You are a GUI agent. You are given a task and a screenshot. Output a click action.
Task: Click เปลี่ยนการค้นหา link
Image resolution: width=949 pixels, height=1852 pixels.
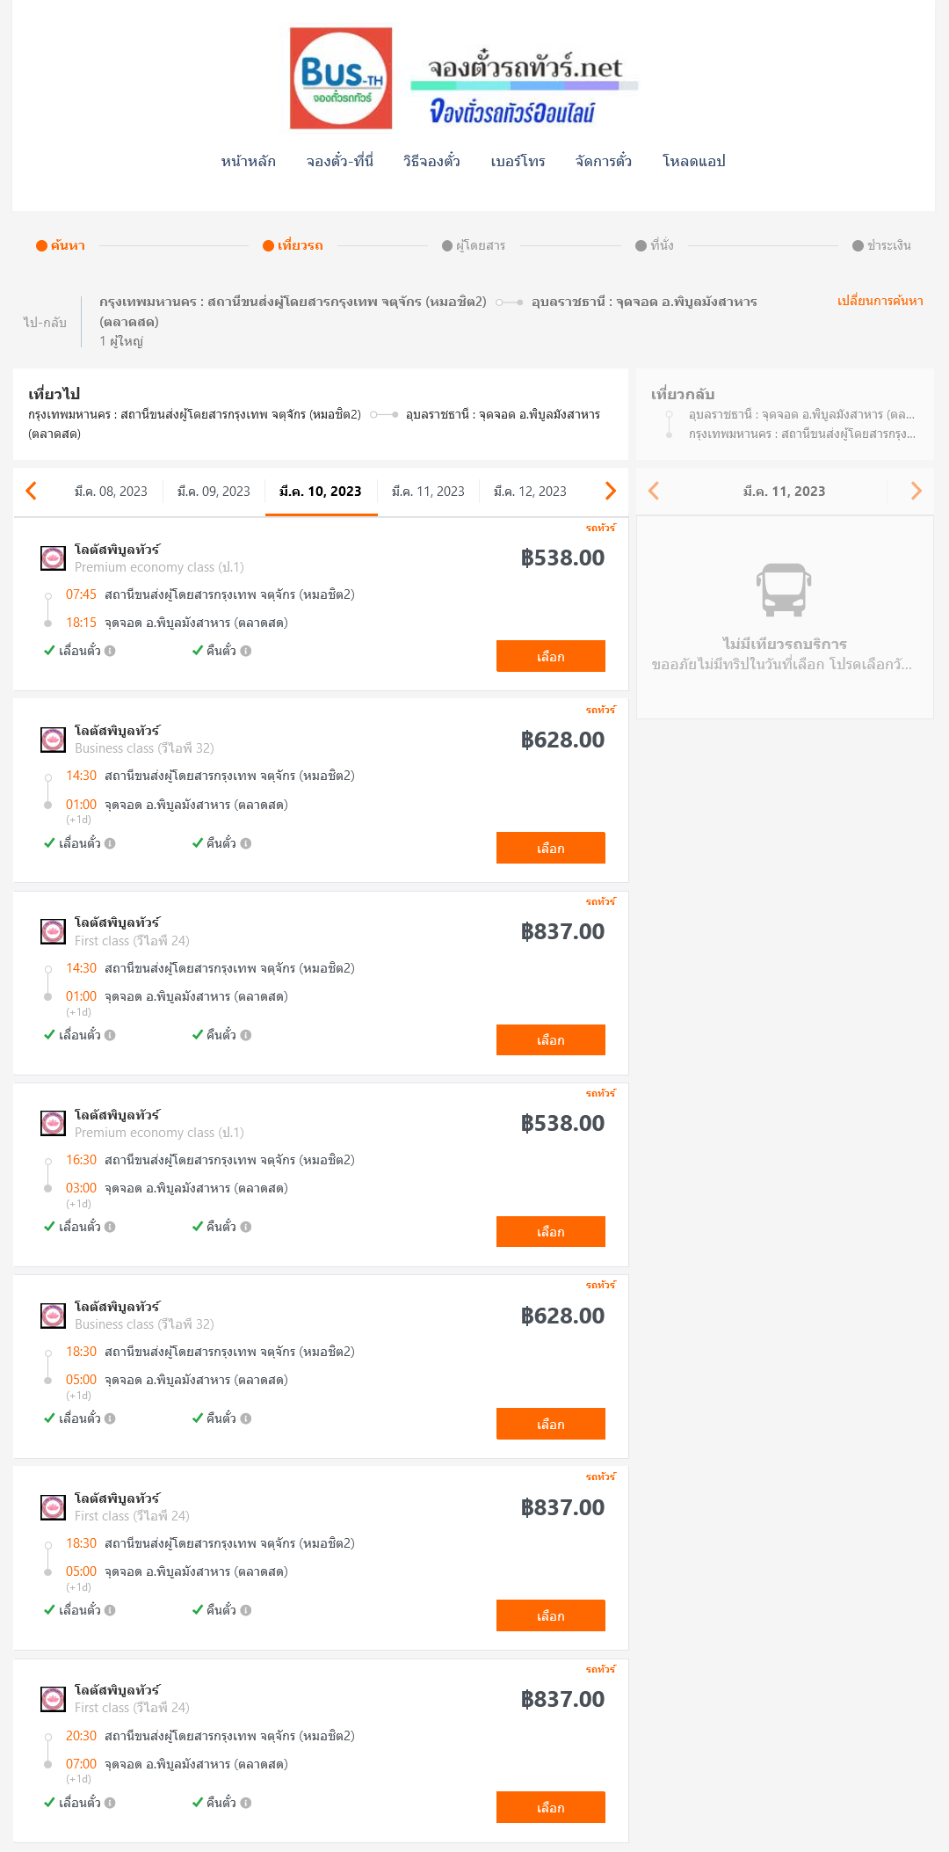880,301
